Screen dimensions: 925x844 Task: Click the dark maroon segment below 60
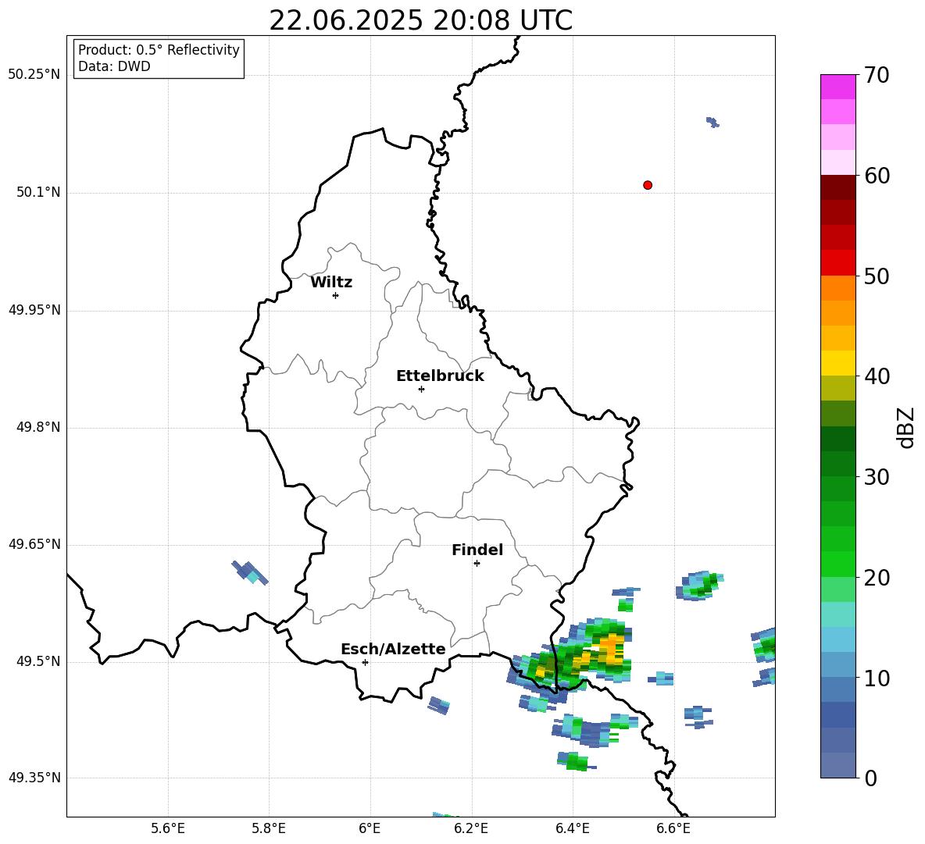pyautogui.click(x=837, y=187)
